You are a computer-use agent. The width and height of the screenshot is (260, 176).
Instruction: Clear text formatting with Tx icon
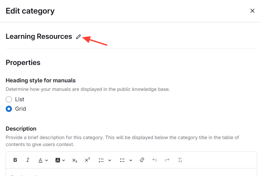click(x=180, y=160)
